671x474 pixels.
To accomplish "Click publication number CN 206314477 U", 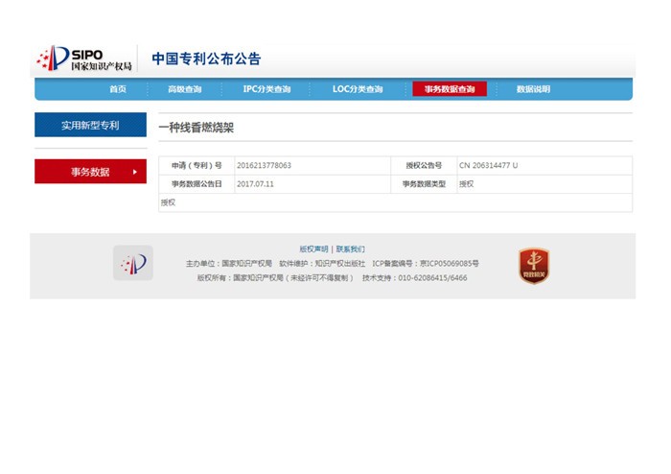I will point(488,165).
